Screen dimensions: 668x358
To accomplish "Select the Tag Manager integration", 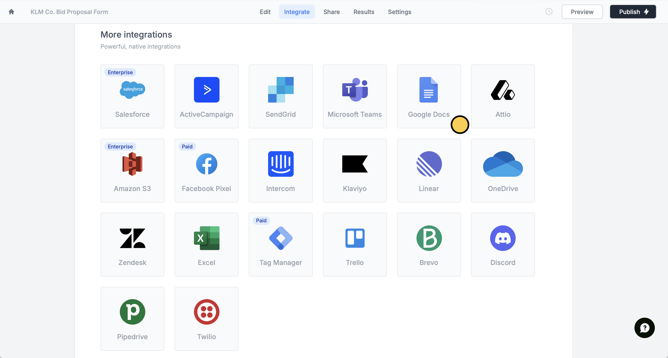I will pyautogui.click(x=281, y=244).
